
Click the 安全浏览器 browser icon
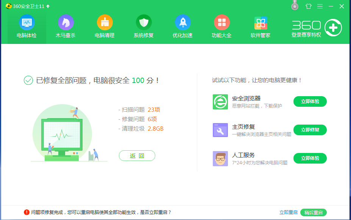[x=220, y=102]
